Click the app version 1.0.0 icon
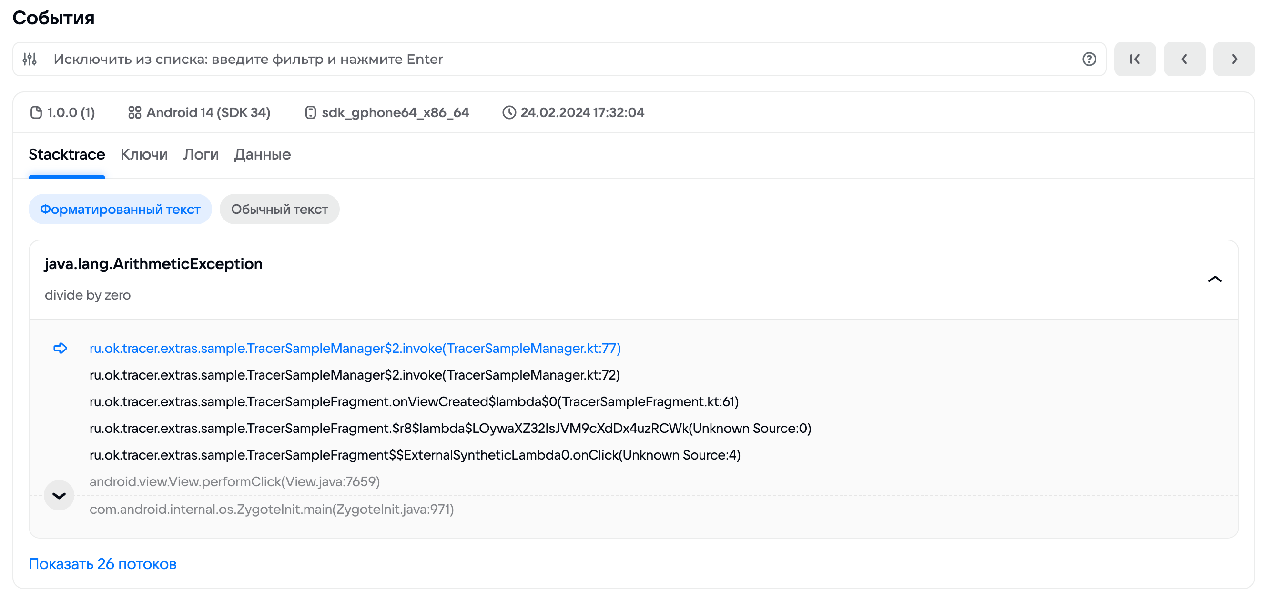This screenshot has height=600, width=1269. 36,113
